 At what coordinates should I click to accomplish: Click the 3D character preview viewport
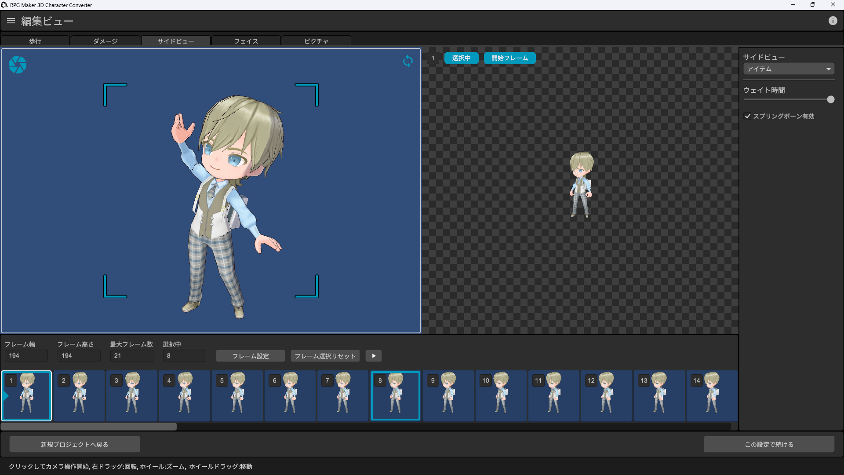(211, 190)
